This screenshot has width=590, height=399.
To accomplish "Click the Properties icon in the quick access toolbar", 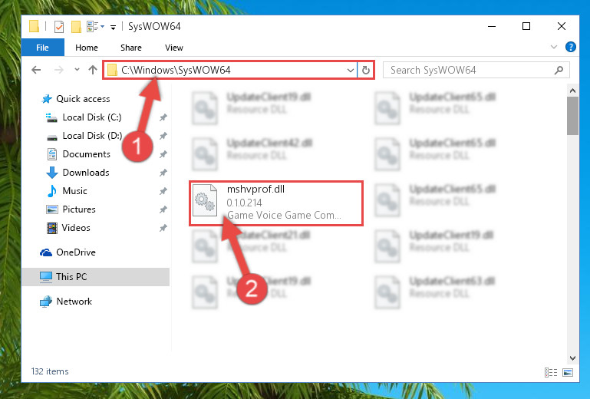I will point(59,27).
